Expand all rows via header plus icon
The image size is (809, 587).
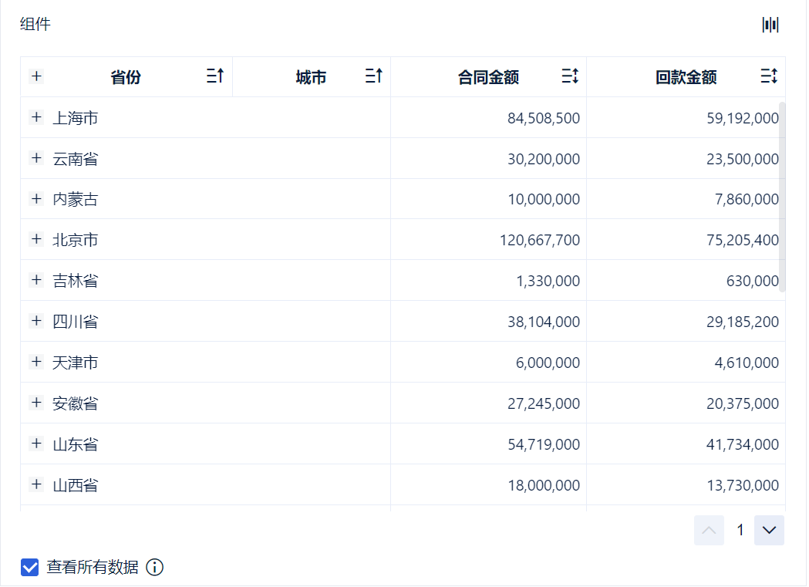(x=36, y=76)
